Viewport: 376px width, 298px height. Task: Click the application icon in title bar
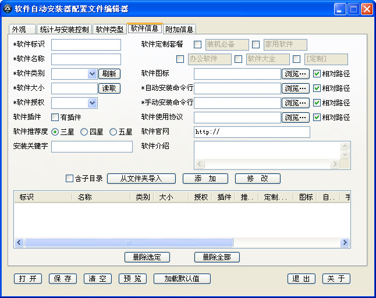7,9
